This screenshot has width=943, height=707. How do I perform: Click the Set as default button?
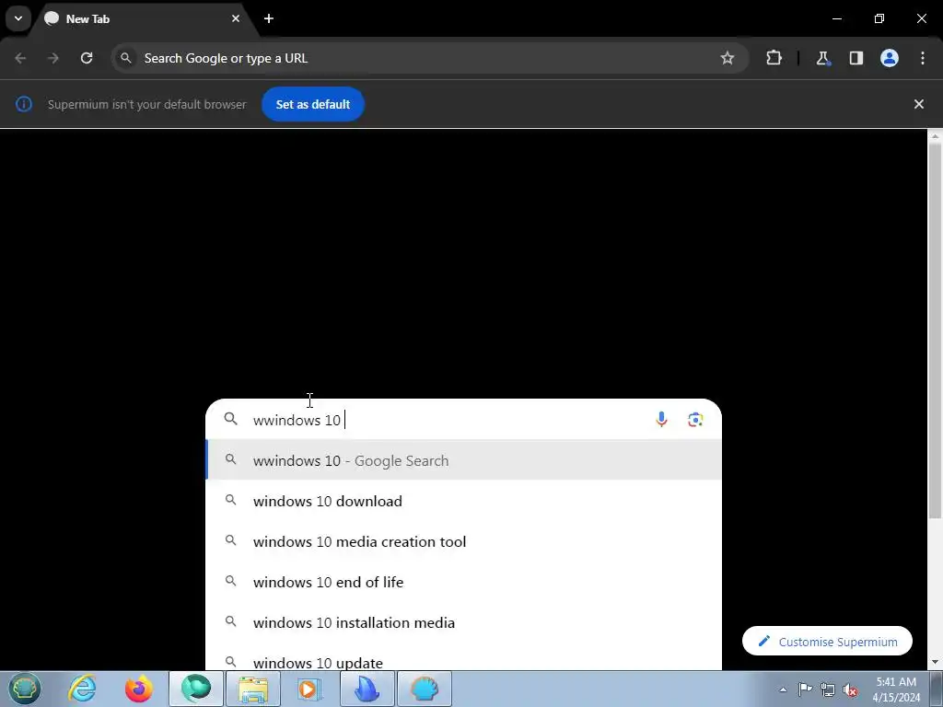pyautogui.click(x=313, y=104)
